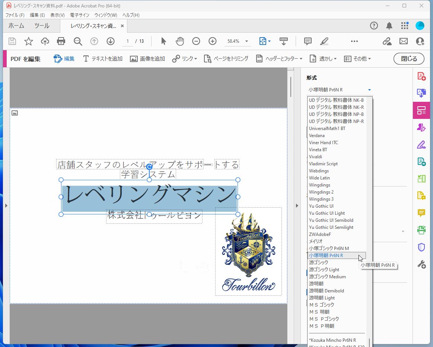Click Crop Pages button
Viewport: 433px width, 347px height.
coord(226,59)
